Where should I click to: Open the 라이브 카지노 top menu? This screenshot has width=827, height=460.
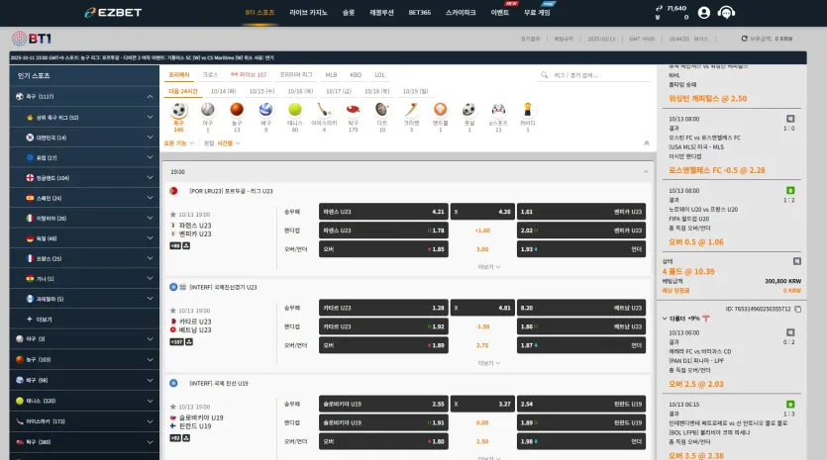click(309, 13)
